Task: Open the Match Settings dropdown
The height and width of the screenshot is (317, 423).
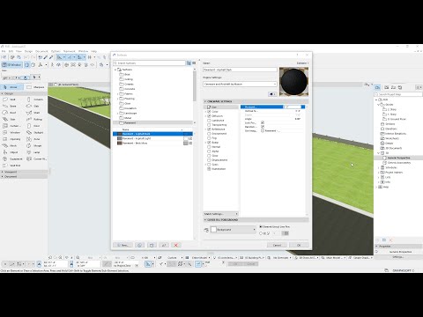Action: (220, 214)
